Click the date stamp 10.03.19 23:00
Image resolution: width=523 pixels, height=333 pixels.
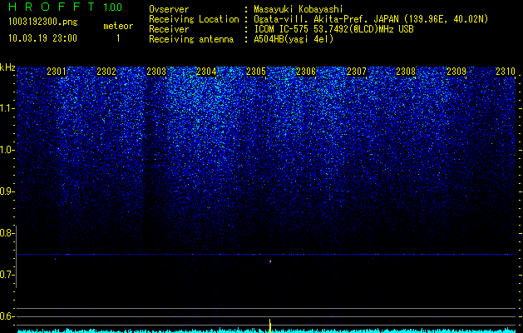pos(42,38)
